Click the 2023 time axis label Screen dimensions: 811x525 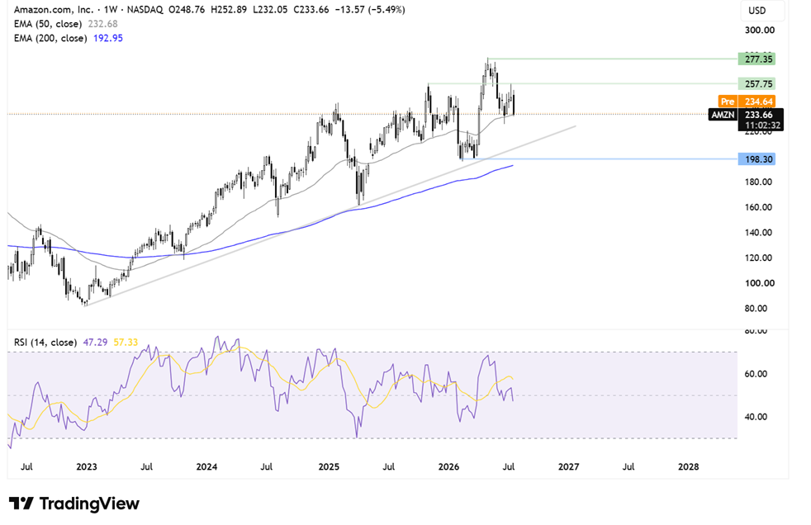[87, 466]
